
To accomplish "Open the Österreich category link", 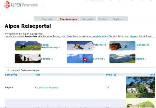I will [100, 45].
